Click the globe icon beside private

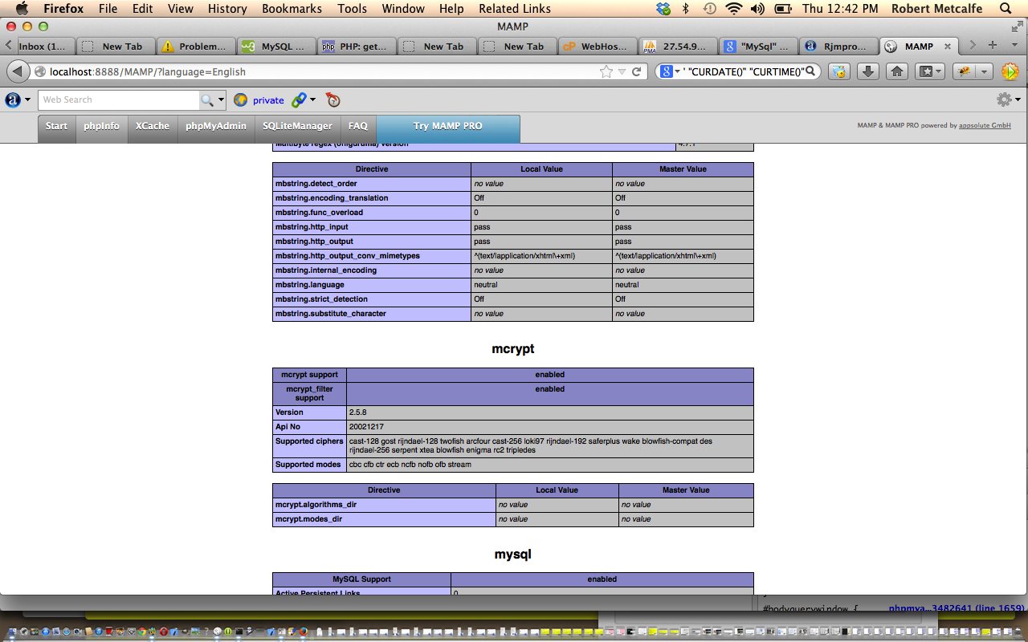point(240,100)
